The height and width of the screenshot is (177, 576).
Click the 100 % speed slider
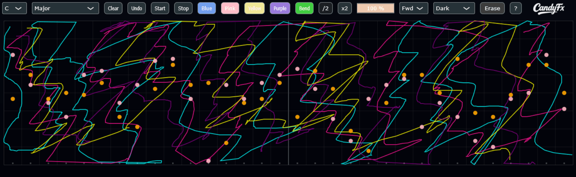(376, 8)
